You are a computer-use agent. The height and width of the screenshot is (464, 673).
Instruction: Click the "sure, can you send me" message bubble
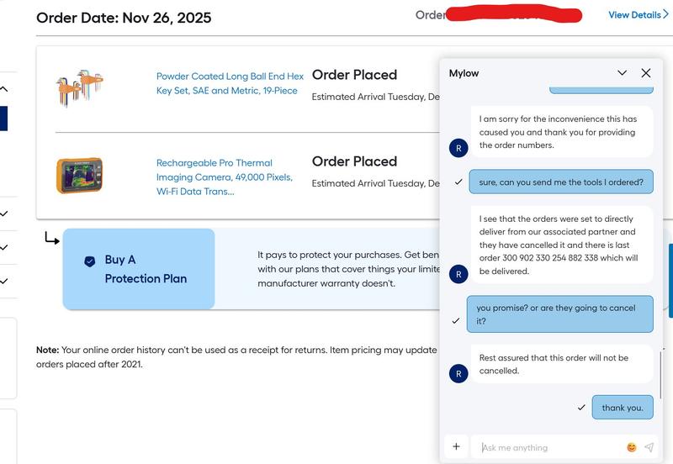(x=561, y=182)
